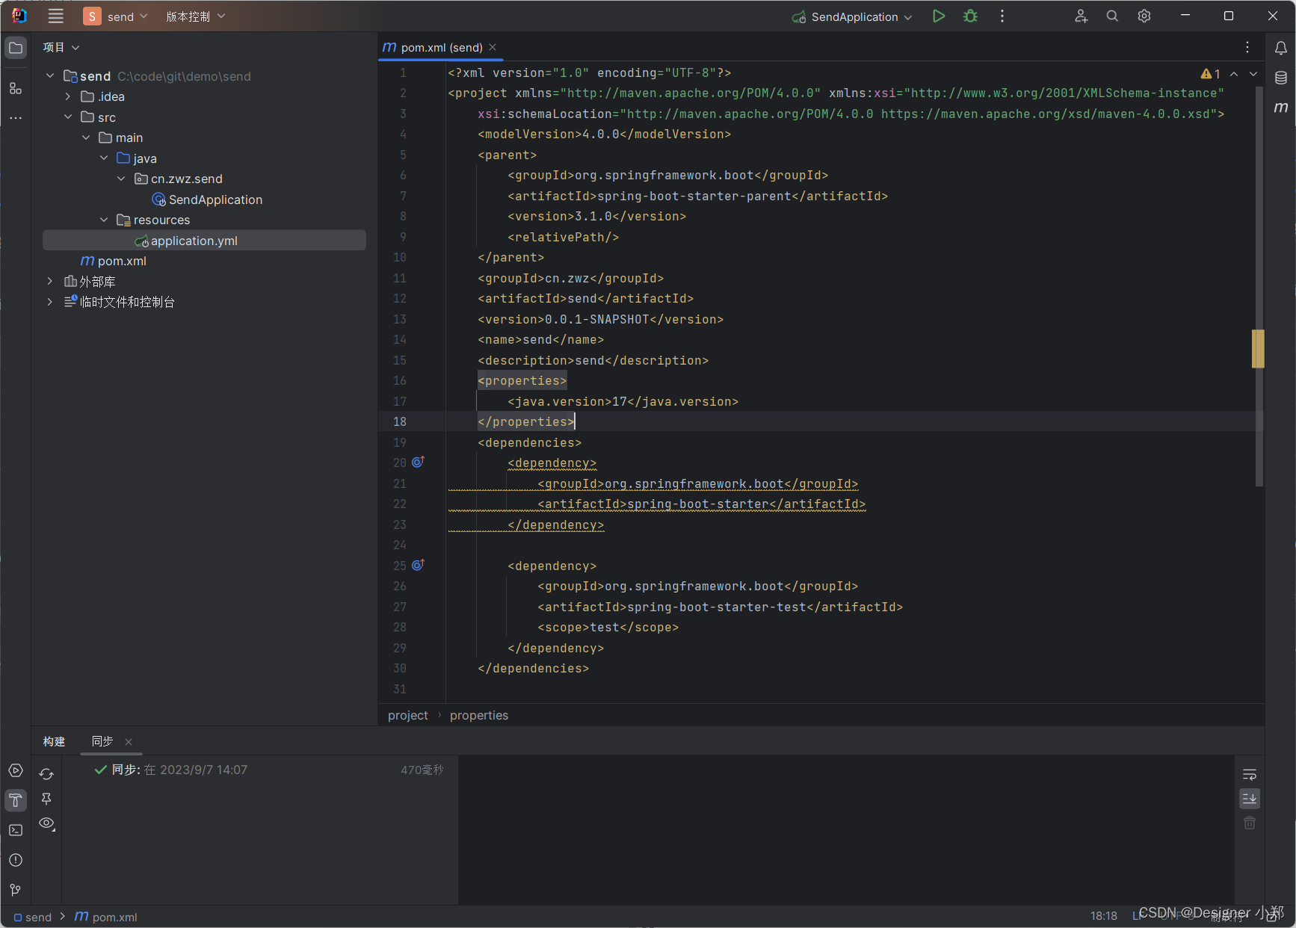Collapse the send root folder
This screenshot has width=1296, height=928.
click(x=50, y=75)
